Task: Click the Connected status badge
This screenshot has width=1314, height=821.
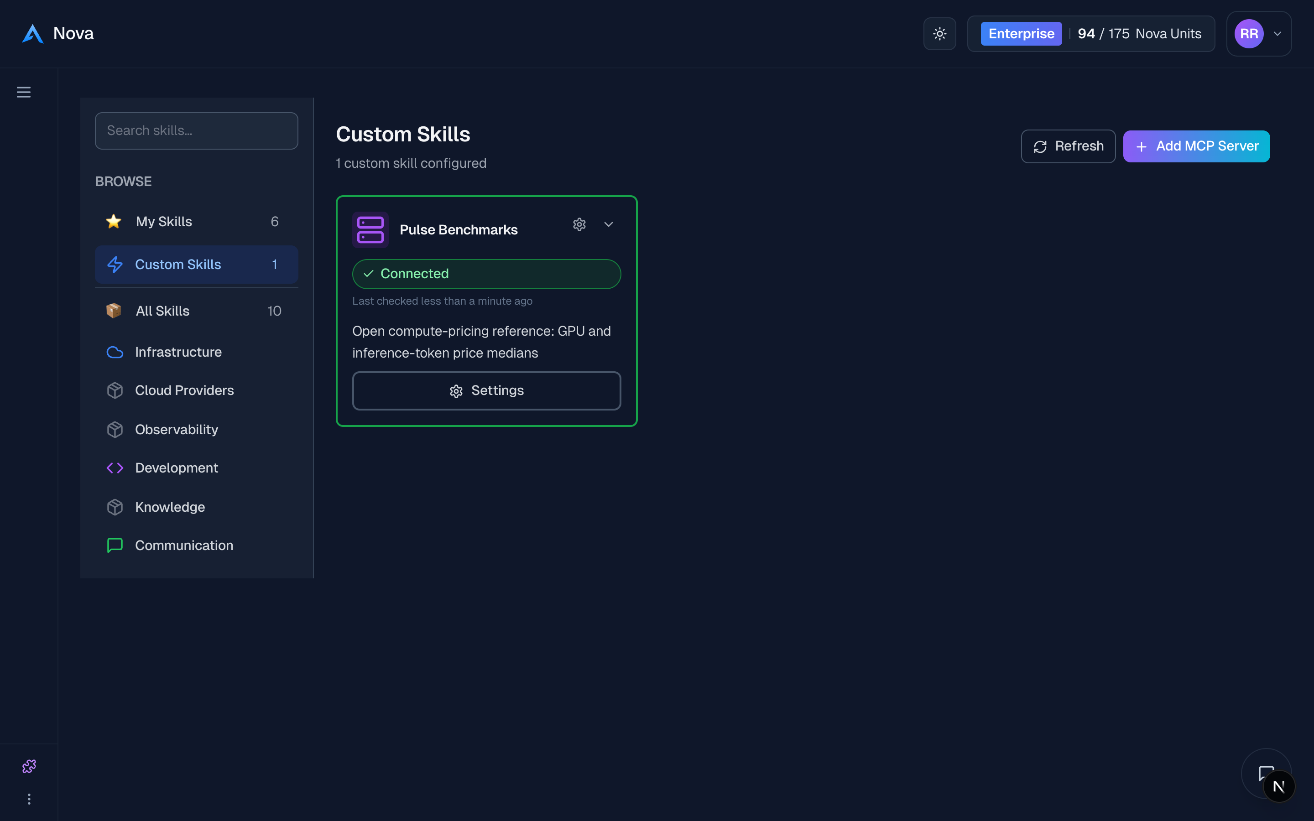Action: pyautogui.click(x=486, y=274)
